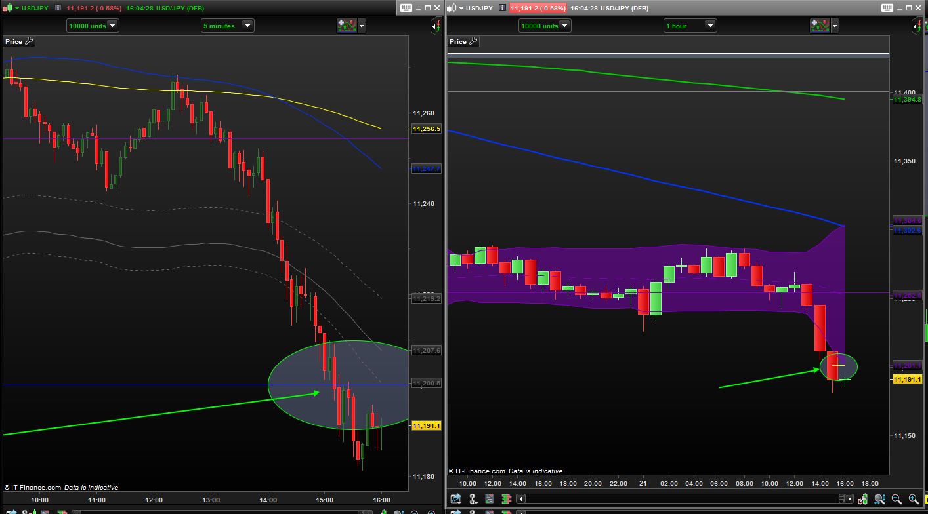Click share chart icon in 1 hour chart

click(x=455, y=500)
